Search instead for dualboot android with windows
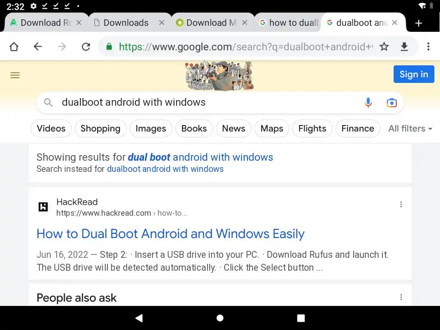The width and height of the screenshot is (440, 330). [x=165, y=169]
